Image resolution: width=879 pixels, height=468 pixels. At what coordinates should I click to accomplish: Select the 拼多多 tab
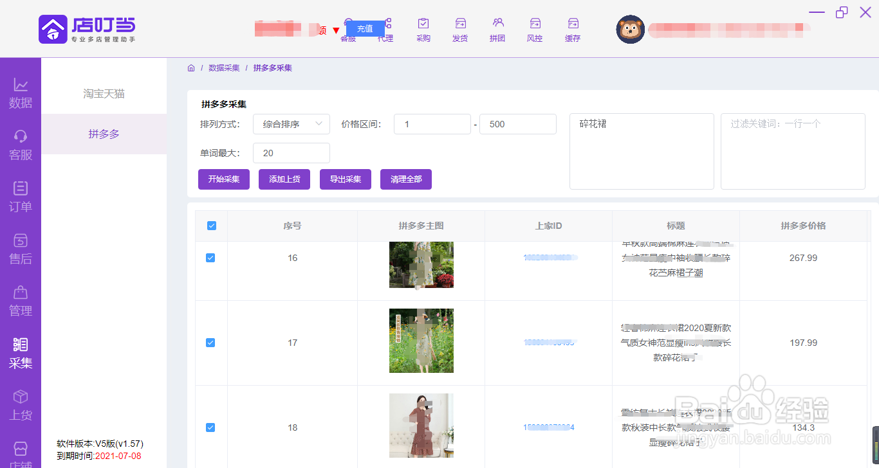click(x=104, y=134)
